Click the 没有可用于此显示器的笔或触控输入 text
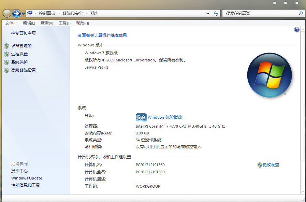This screenshot has width=306, height=202. (169, 147)
